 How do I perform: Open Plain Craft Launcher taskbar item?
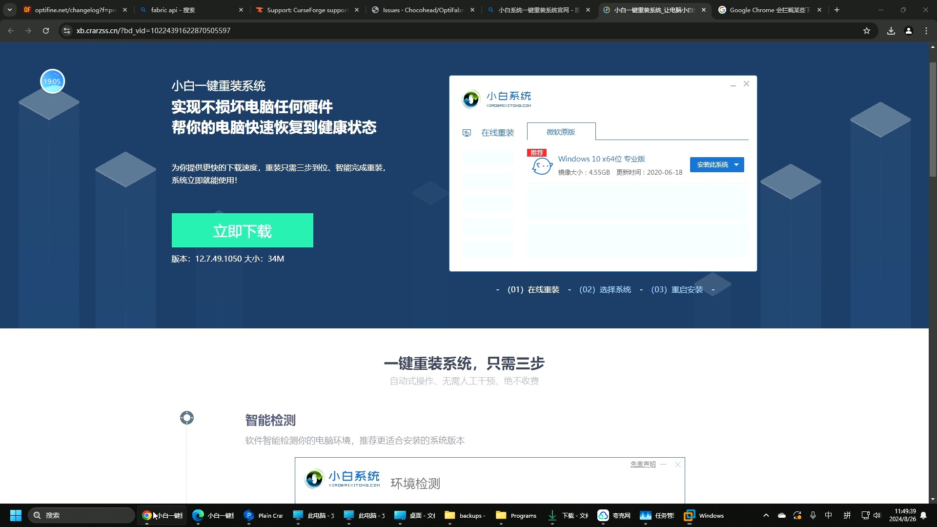pos(264,515)
